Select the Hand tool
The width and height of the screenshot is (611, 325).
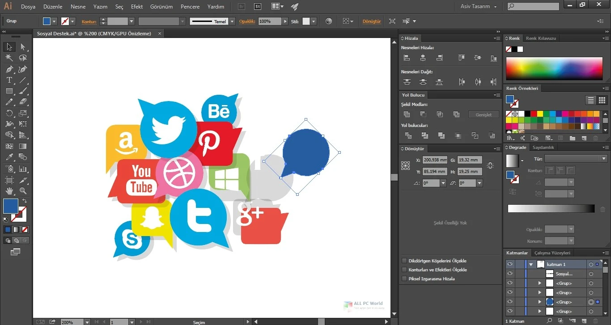9,191
